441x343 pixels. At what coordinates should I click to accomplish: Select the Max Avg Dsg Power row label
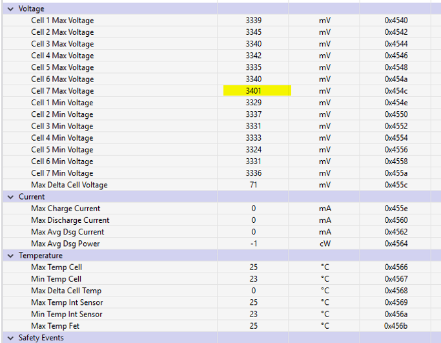click(x=65, y=244)
